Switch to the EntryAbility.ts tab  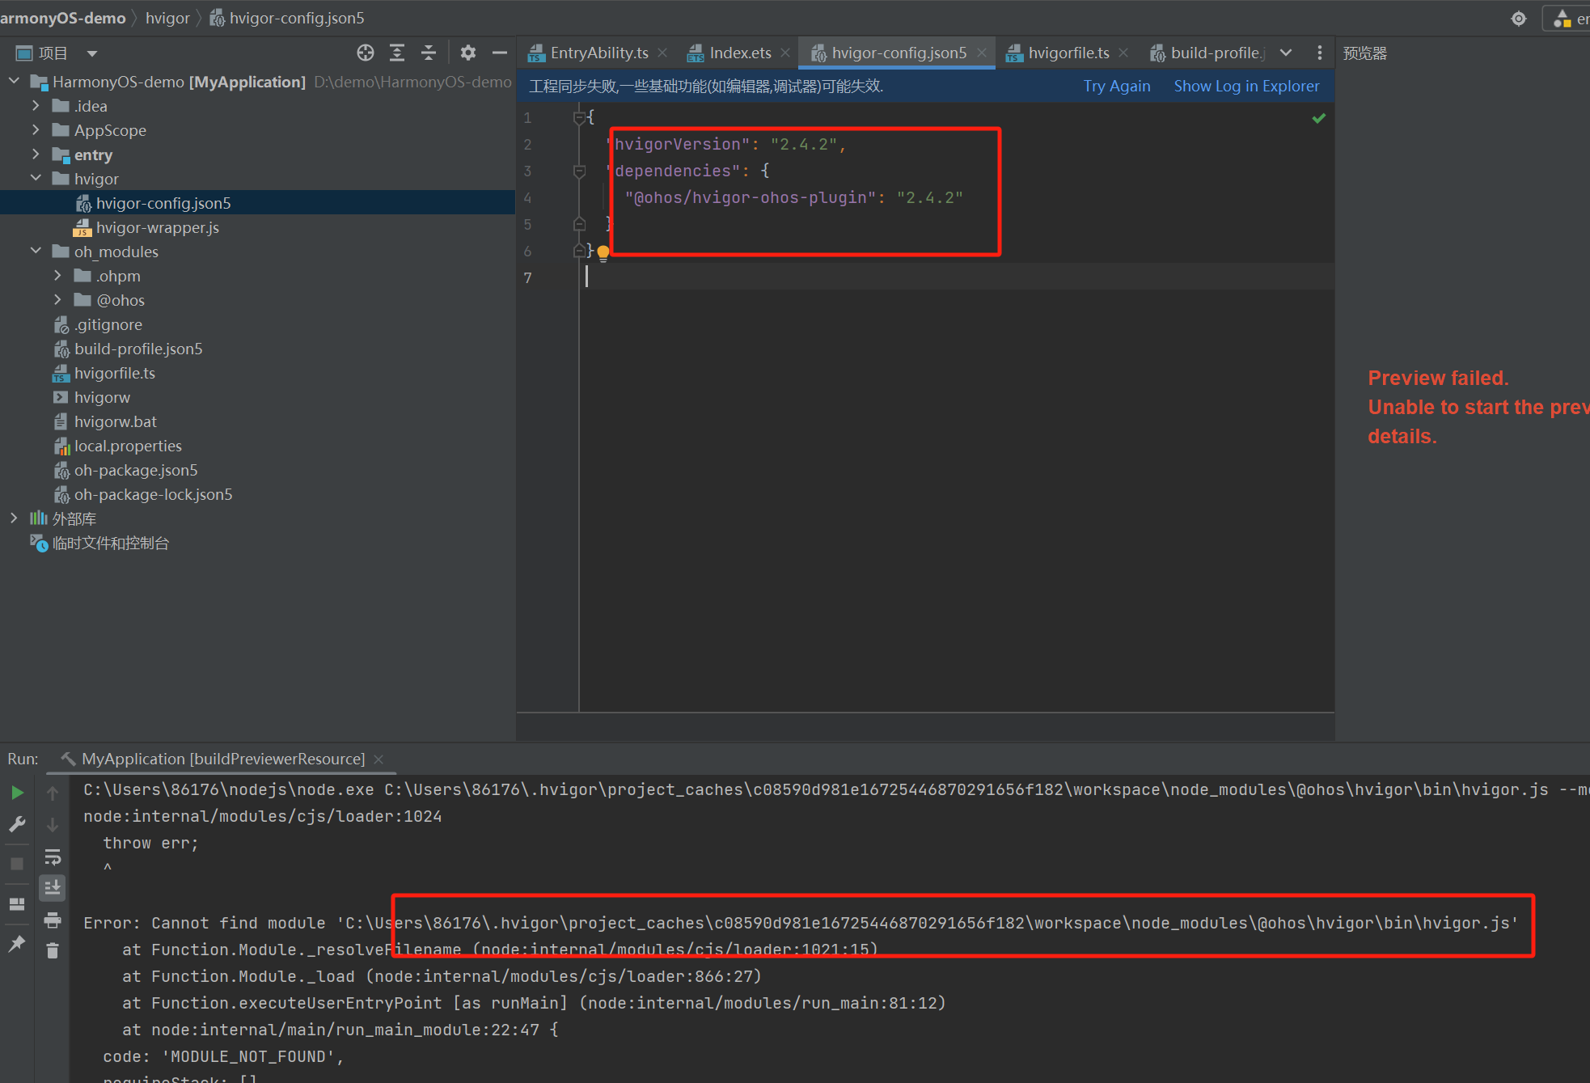[598, 53]
